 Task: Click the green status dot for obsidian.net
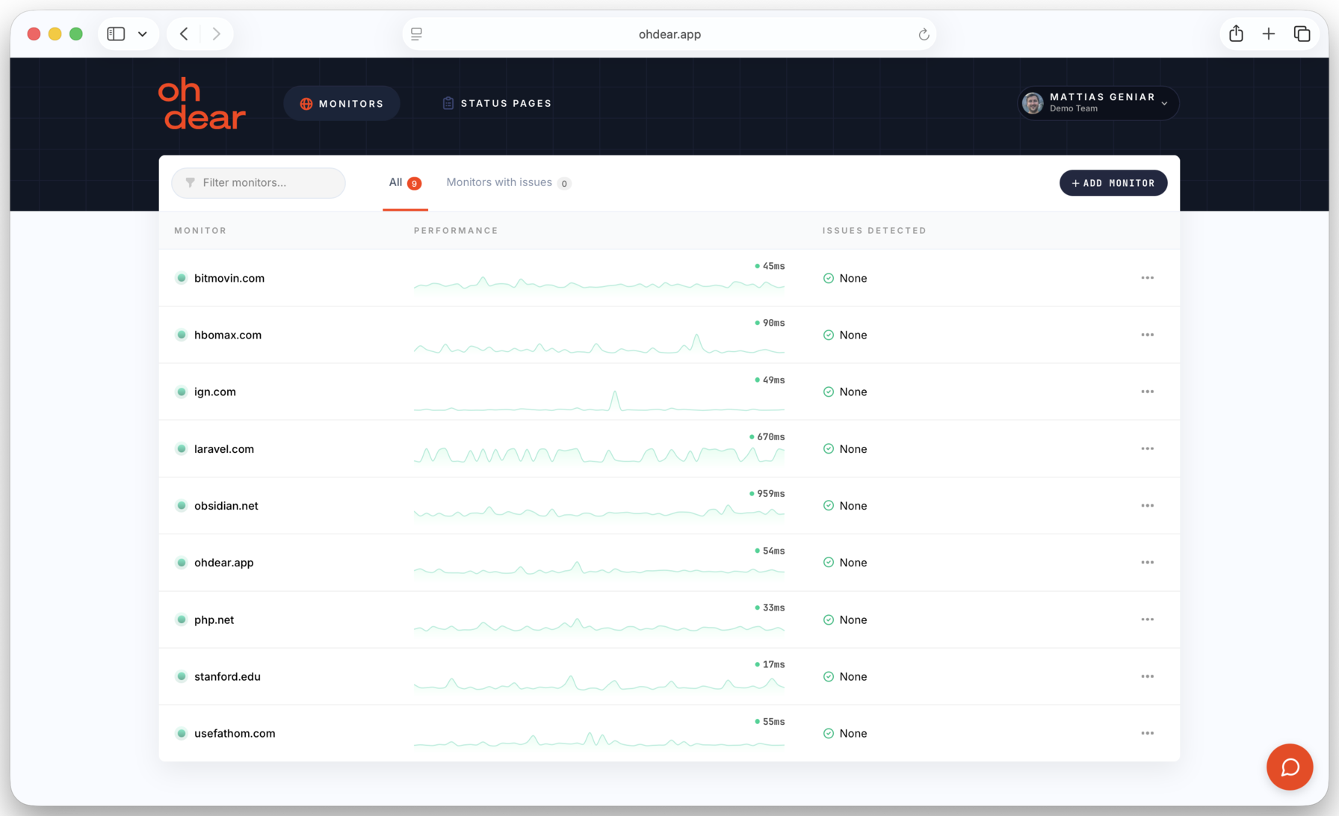tap(181, 506)
